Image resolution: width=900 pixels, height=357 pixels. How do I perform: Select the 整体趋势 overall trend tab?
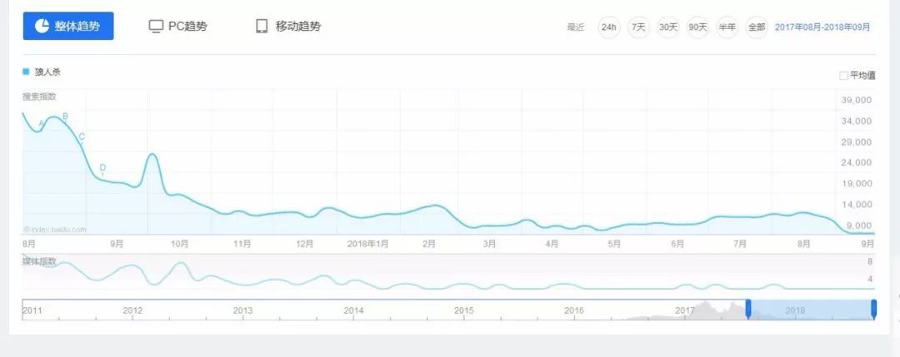pyautogui.click(x=68, y=26)
